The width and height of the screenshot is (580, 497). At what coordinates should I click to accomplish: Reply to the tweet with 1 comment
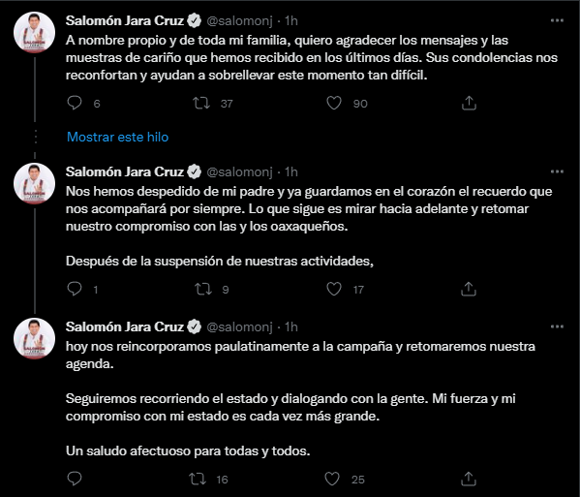[x=75, y=289]
